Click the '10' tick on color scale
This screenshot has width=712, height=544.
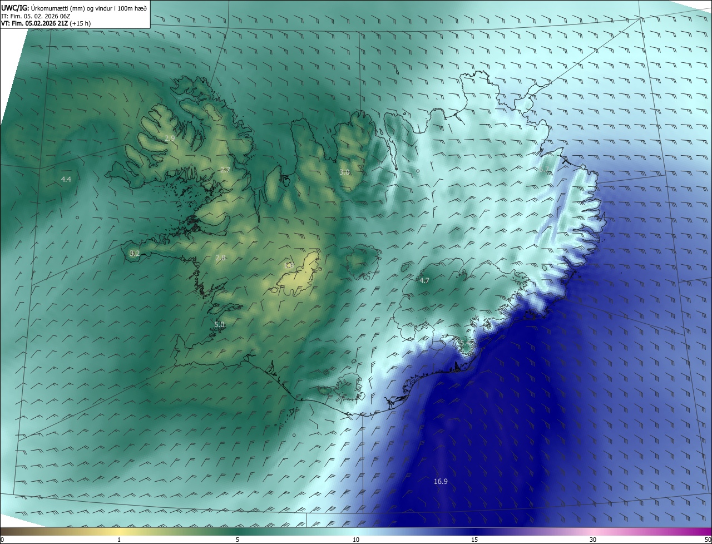(356, 540)
